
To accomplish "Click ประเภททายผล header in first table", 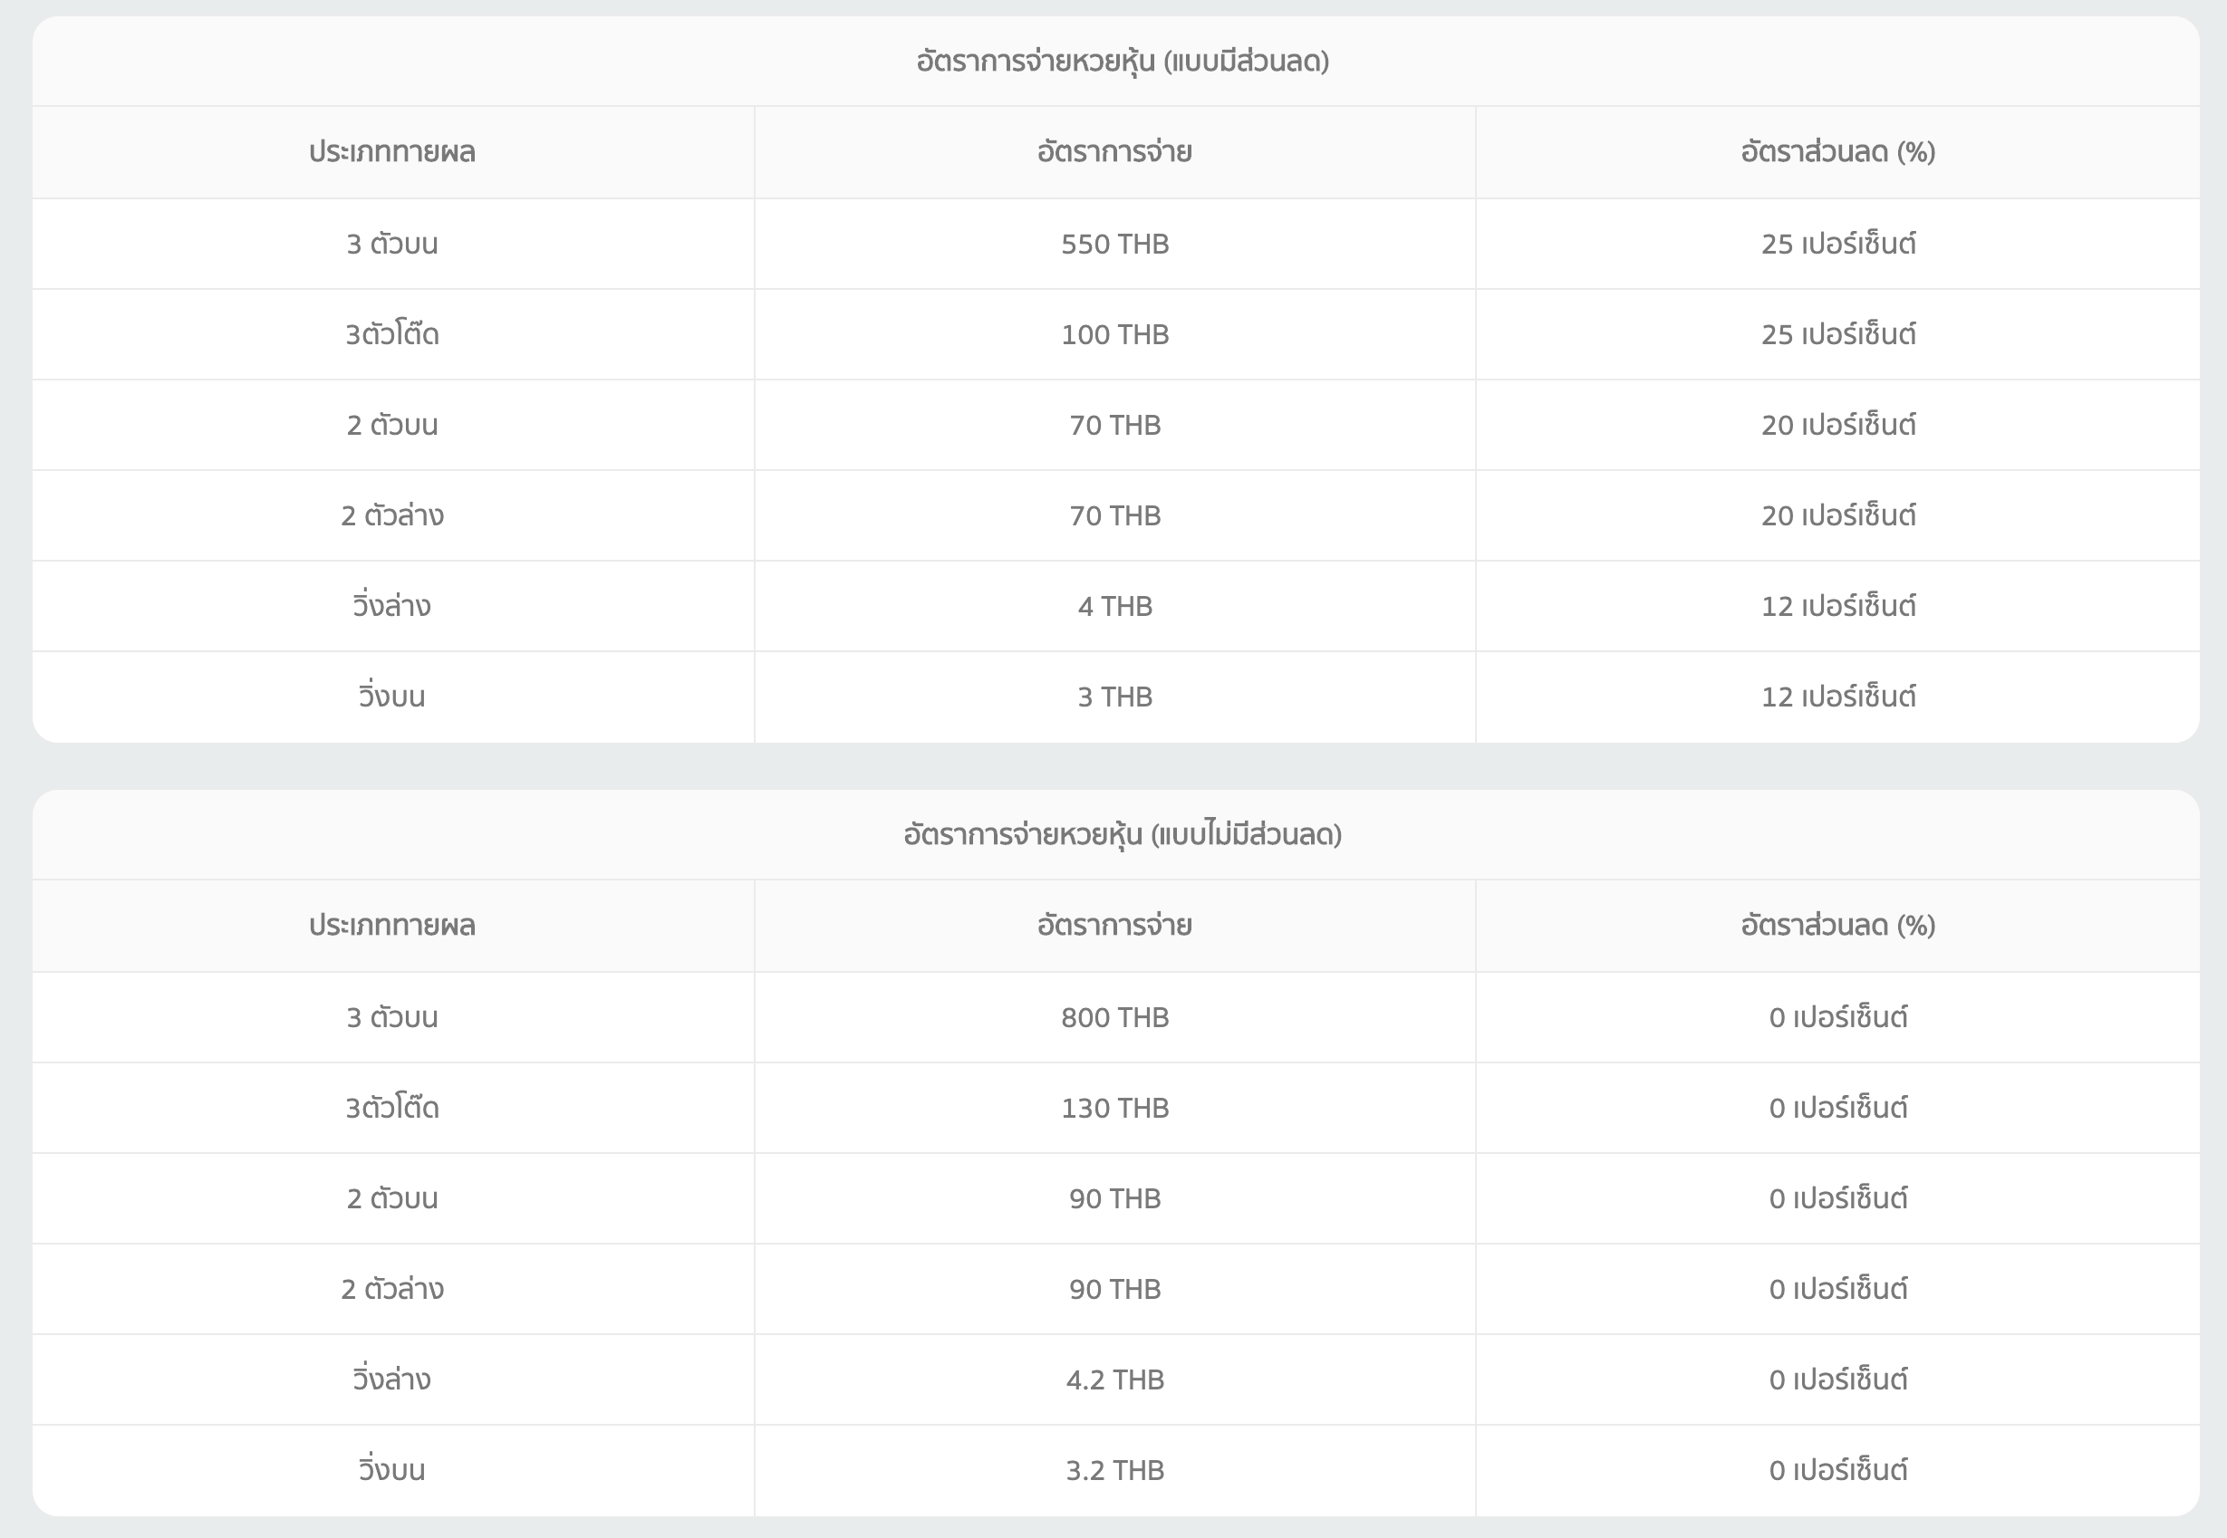I will pyautogui.click(x=392, y=152).
